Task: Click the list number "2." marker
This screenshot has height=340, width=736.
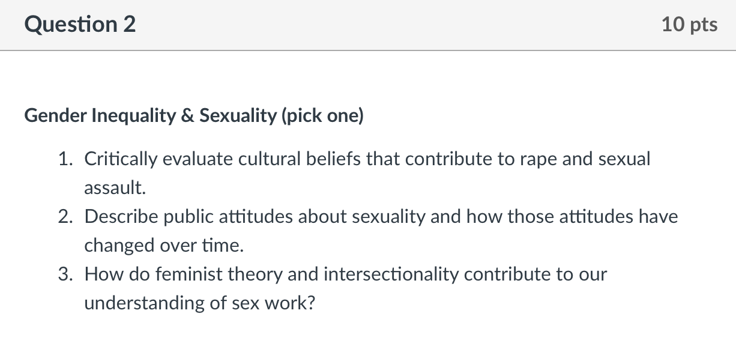Action: (66, 217)
